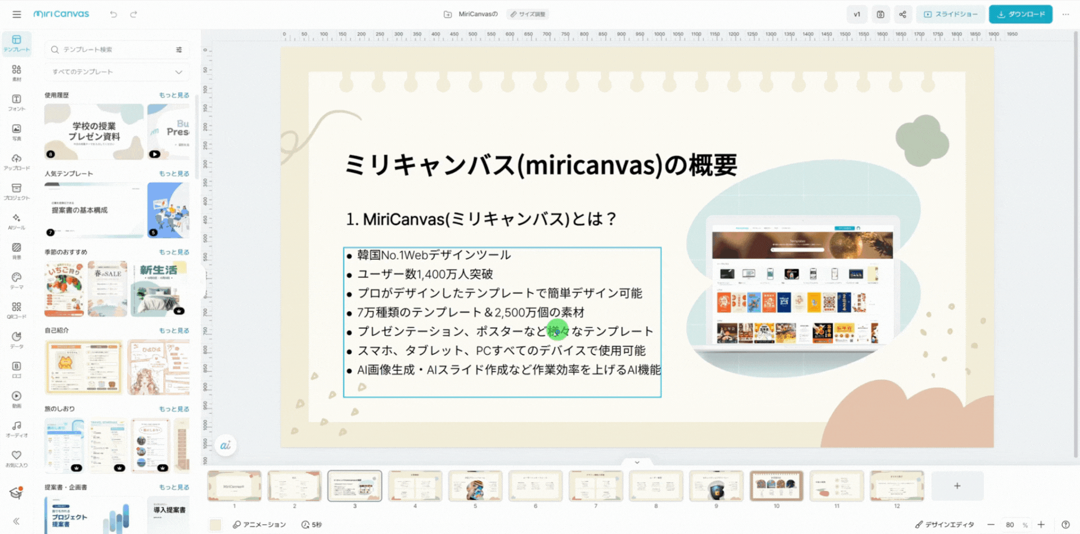The width and height of the screenshot is (1080, 534).
Task: Click the graduation cap tutorial icon
Action: coord(16,493)
